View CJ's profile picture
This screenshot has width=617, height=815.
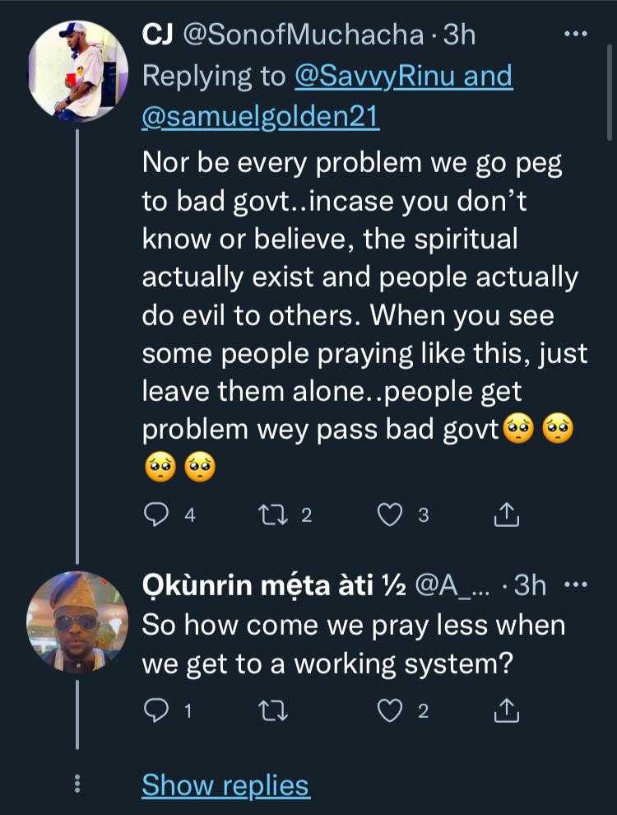coord(78,72)
